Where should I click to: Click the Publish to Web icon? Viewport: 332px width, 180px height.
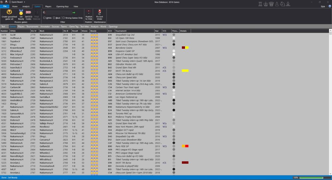[89, 12]
